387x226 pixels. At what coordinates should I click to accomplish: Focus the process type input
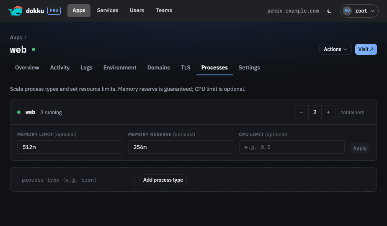pyautogui.click(x=76, y=180)
